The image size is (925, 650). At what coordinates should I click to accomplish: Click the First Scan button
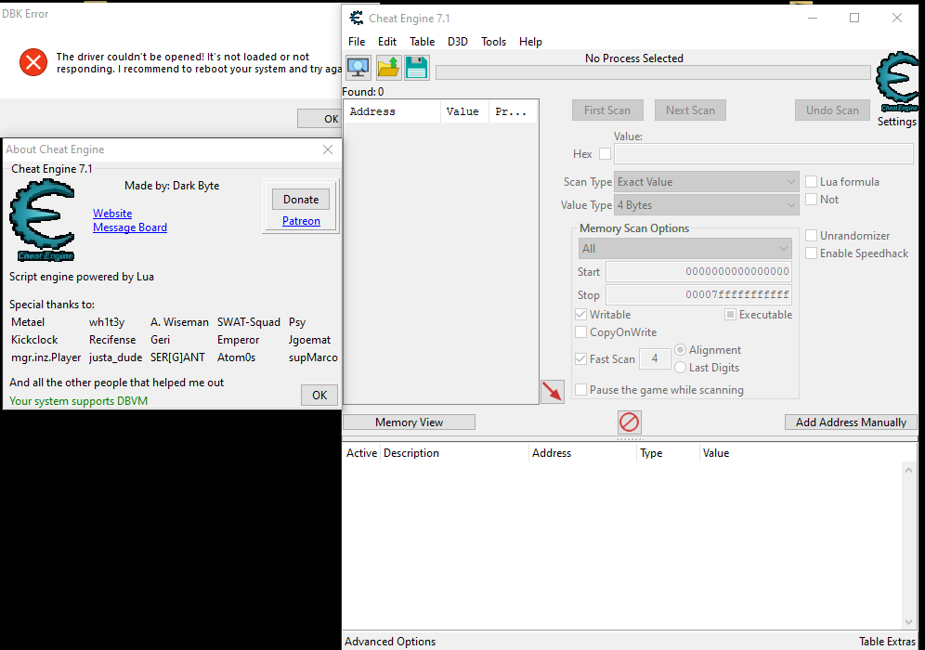[x=607, y=110]
